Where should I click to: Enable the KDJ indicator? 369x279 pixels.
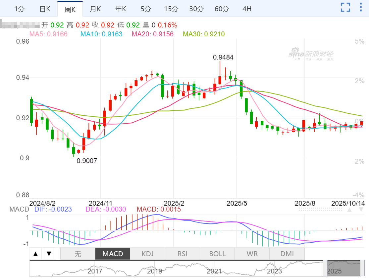tap(147, 254)
